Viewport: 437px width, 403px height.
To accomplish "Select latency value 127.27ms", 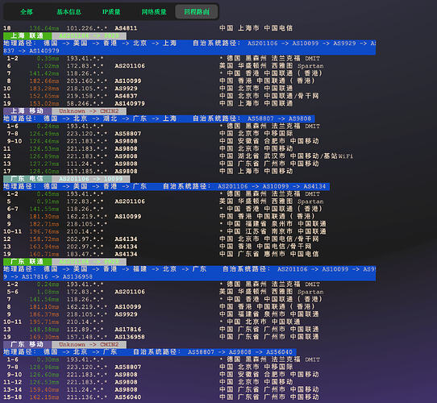I will (x=44, y=164).
